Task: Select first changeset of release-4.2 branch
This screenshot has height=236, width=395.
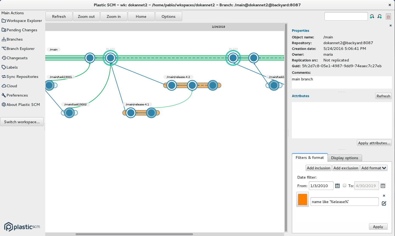Action: pyautogui.click(x=172, y=85)
